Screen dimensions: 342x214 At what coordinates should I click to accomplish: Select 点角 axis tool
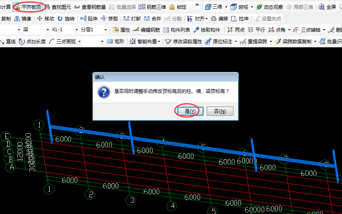point(277,30)
